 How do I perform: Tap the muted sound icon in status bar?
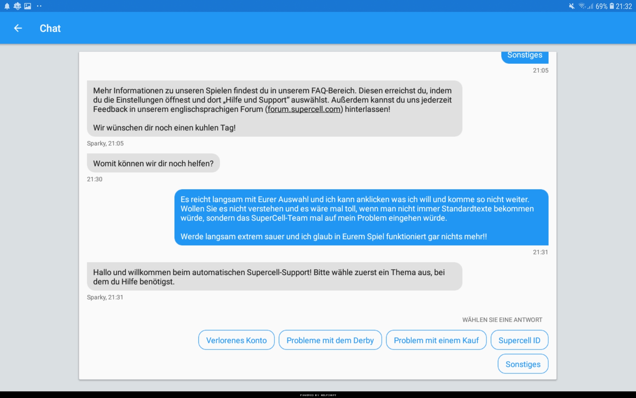click(572, 6)
